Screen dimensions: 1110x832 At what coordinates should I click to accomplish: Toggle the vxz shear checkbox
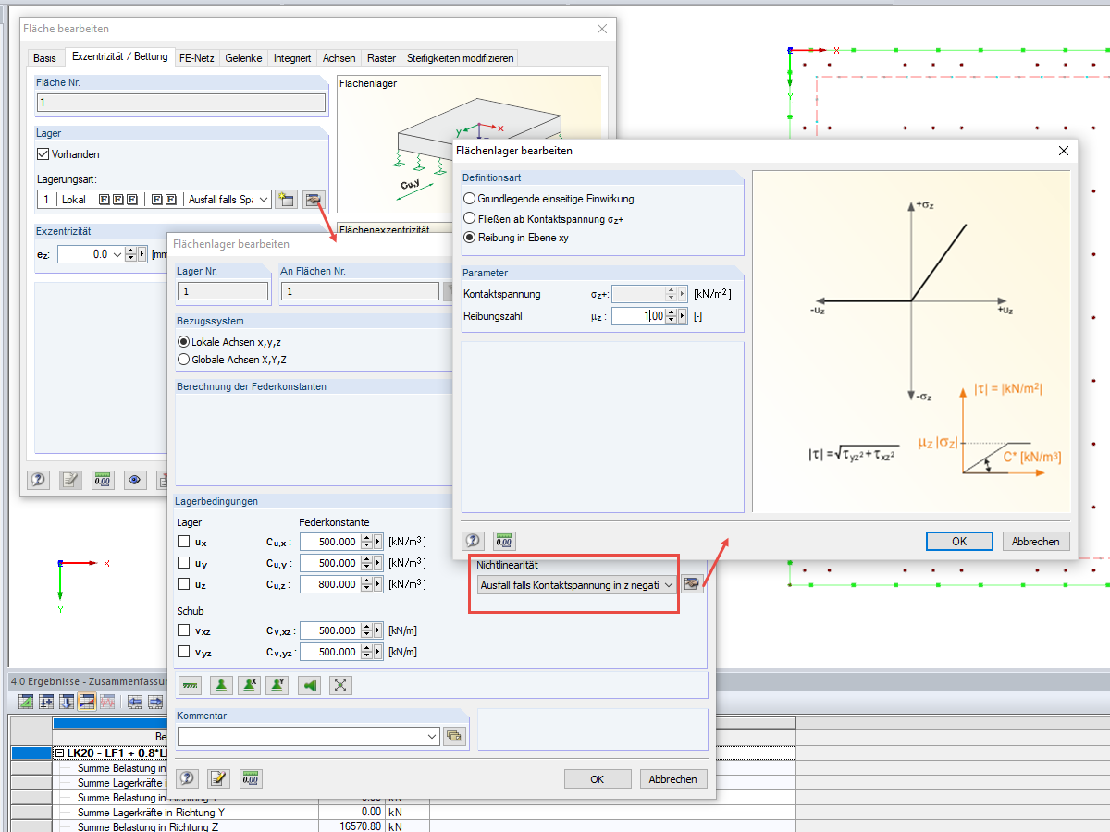point(184,630)
